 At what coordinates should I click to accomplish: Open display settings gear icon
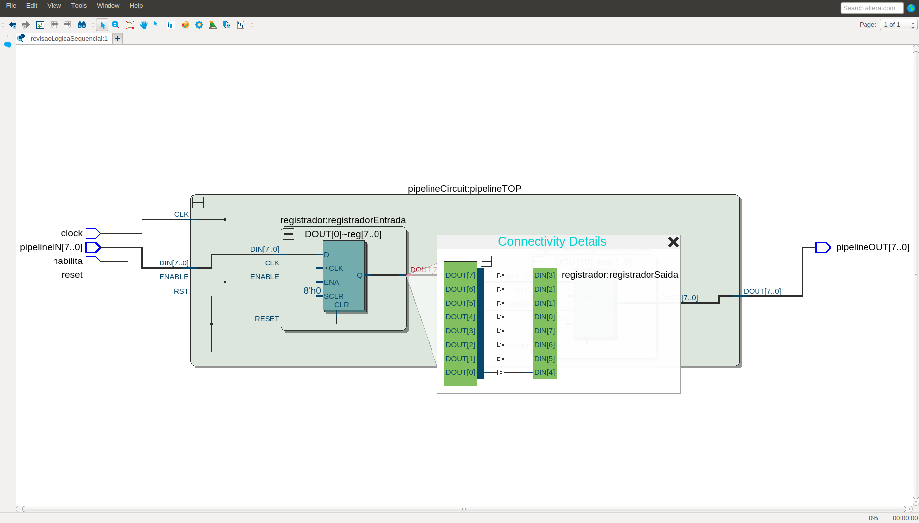[199, 25]
